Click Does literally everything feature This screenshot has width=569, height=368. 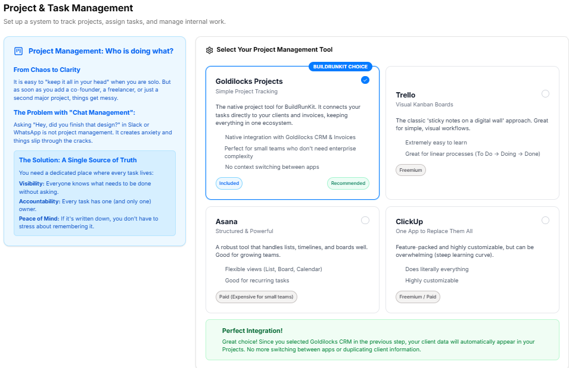437,269
